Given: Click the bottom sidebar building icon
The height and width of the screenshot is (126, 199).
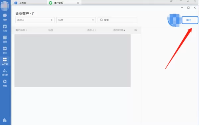Looking at the screenshot, I should (5, 120).
